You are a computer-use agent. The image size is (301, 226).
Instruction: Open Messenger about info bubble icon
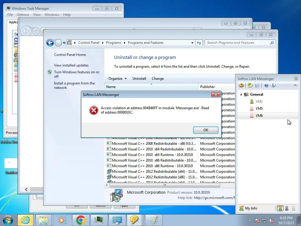[273, 85]
